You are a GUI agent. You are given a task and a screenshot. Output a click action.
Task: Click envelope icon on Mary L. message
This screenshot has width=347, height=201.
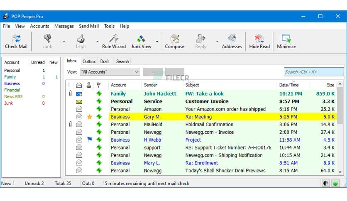[79, 163]
